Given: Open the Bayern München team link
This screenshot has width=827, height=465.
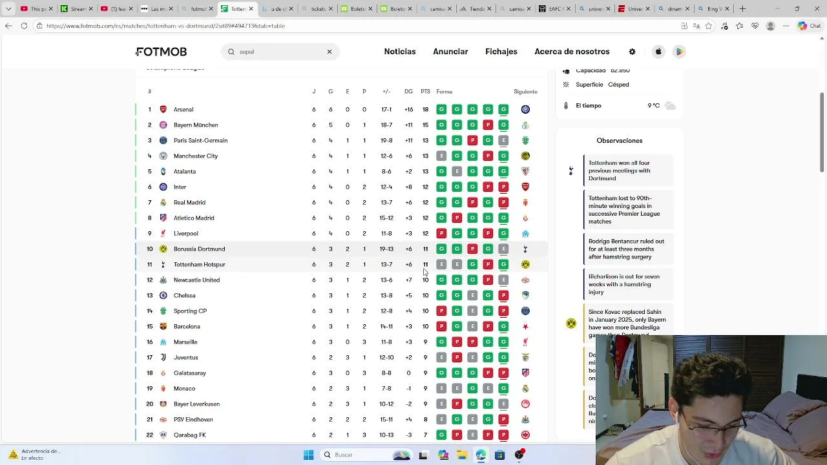Looking at the screenshot, I should (x=196, y=125).
